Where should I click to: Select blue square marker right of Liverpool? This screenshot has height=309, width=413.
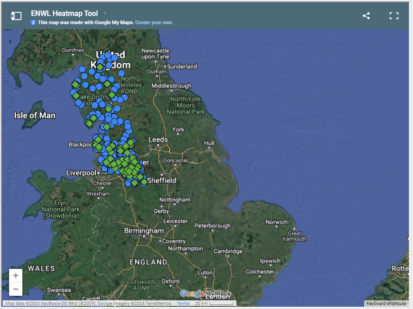pos(105,169)
